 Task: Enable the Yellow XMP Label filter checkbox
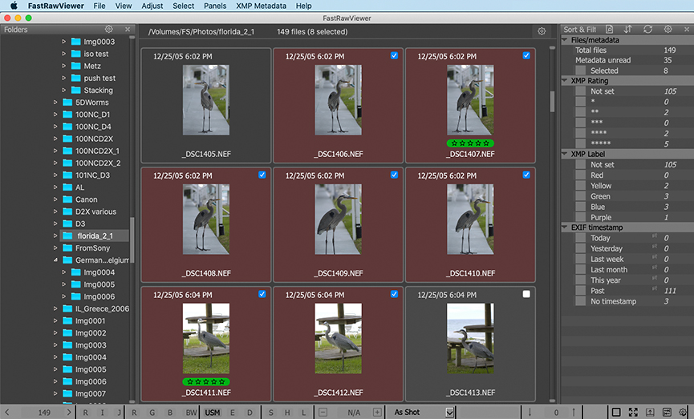click(x=580, y=186)
